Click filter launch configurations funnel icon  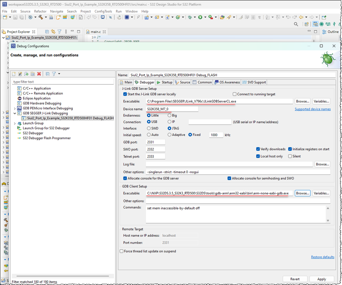click(54, 74)
